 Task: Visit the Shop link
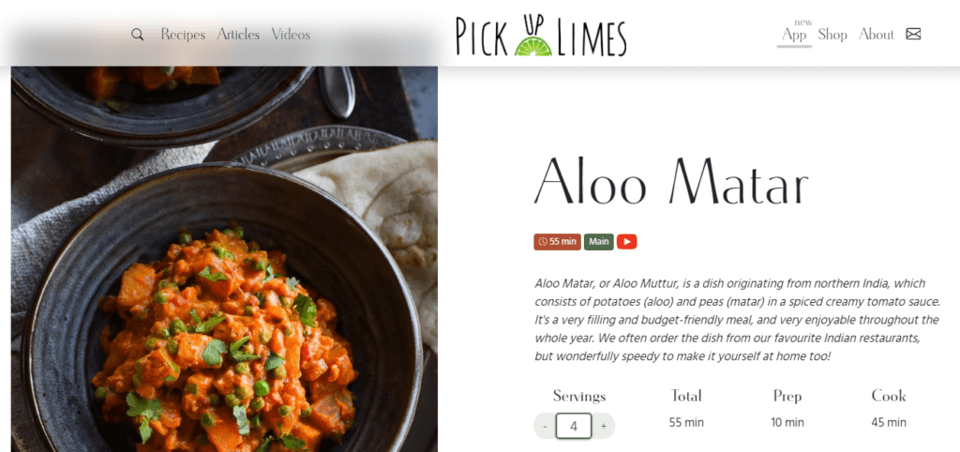point(832,35)
